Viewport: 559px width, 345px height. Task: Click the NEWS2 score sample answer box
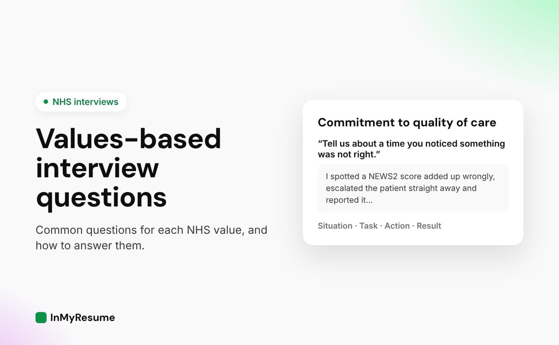[x=413, y=188]
